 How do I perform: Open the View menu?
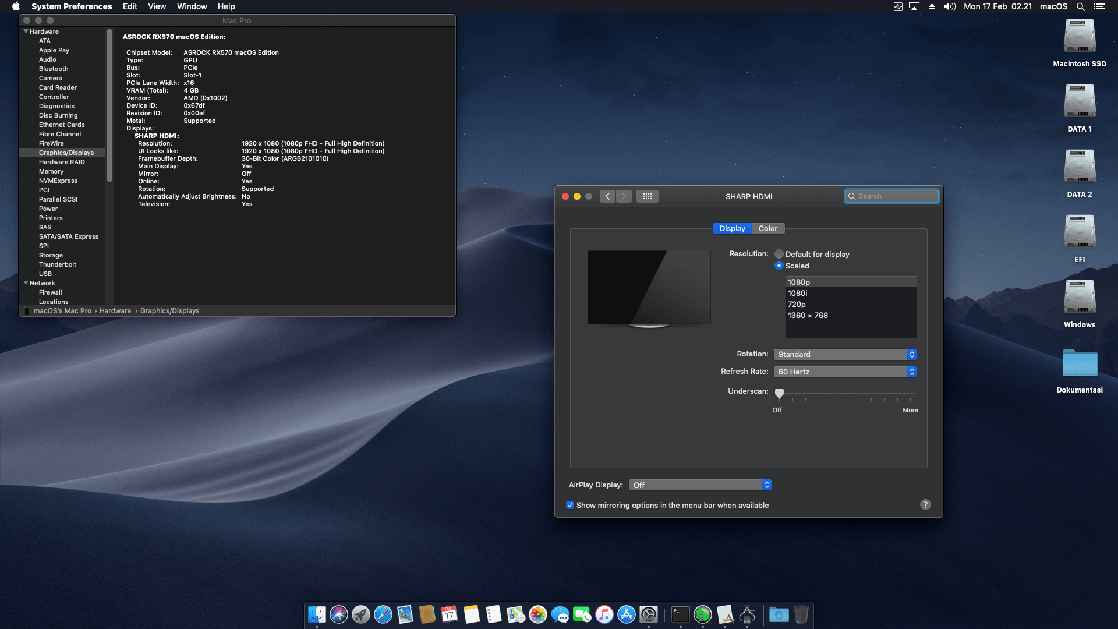pyautogui.click(x=157, y=6)
